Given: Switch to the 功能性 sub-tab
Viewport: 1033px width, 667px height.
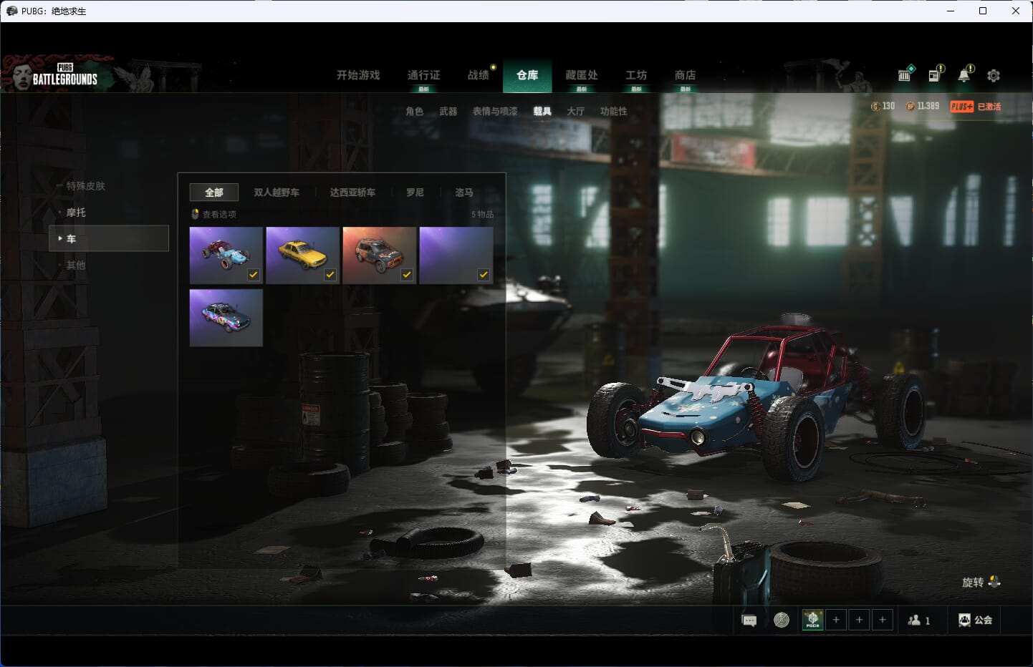Looking at the screenshot, I should [613, 111].
